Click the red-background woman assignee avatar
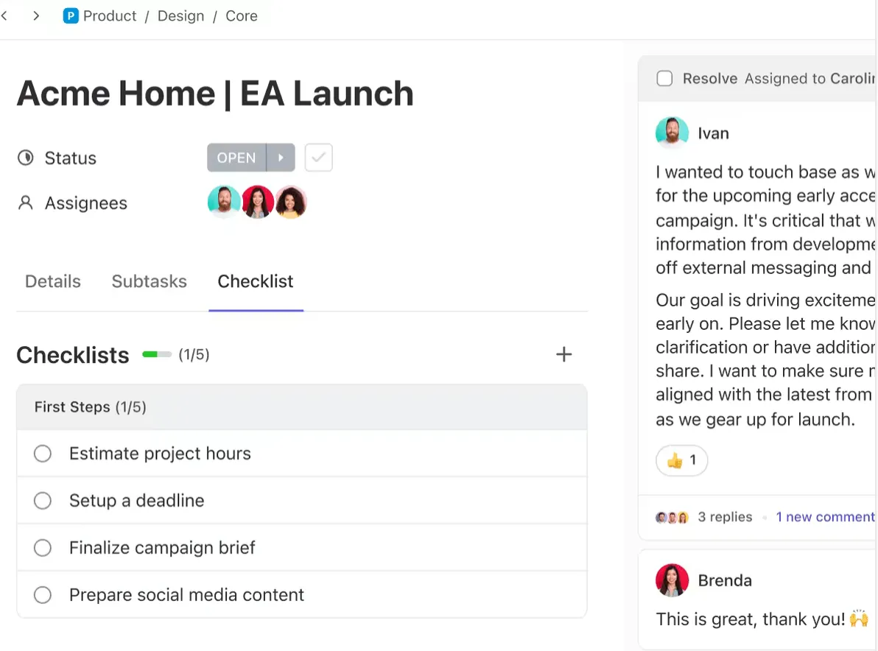The image size is (878, 651). (x=258, y=202)
